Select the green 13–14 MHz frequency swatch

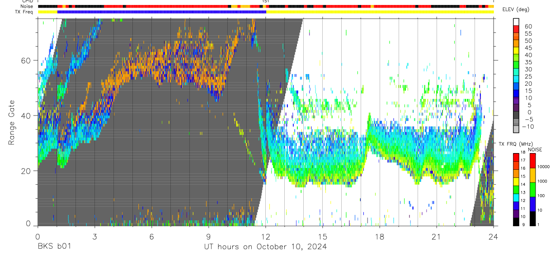(516, 190)
